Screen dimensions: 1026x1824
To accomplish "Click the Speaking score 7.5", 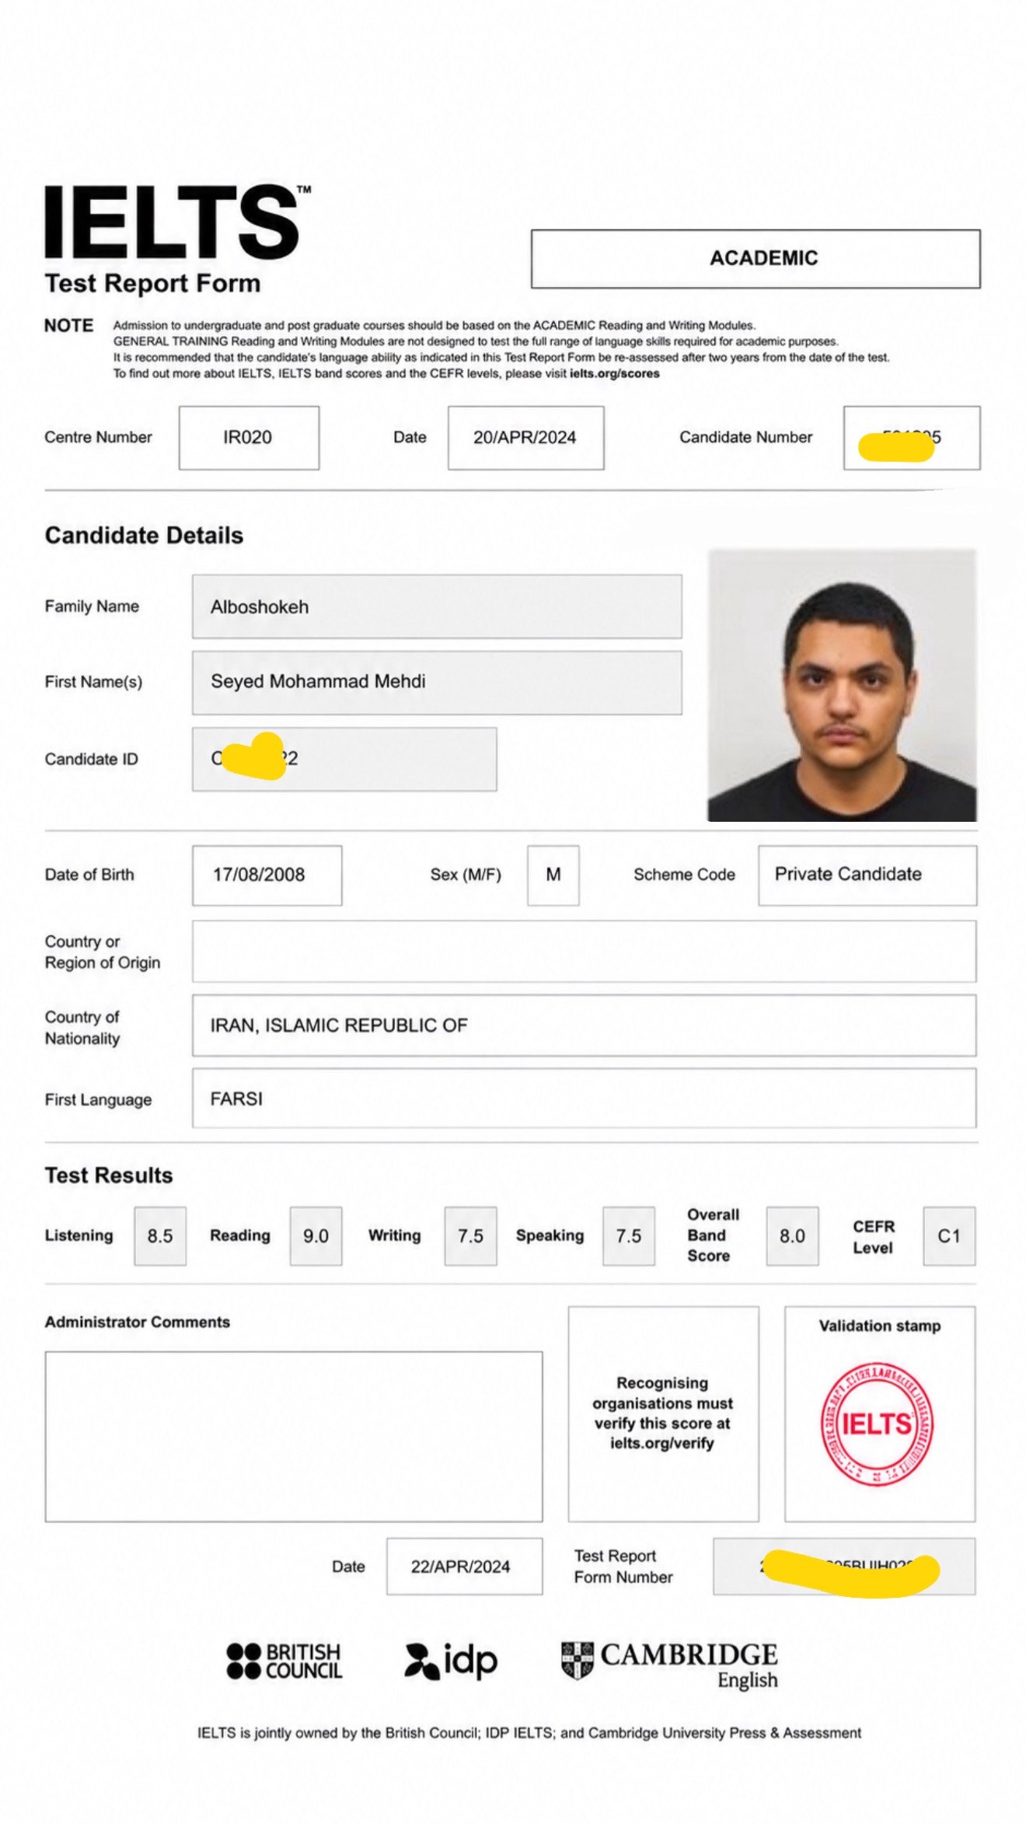I will 628,1236.
